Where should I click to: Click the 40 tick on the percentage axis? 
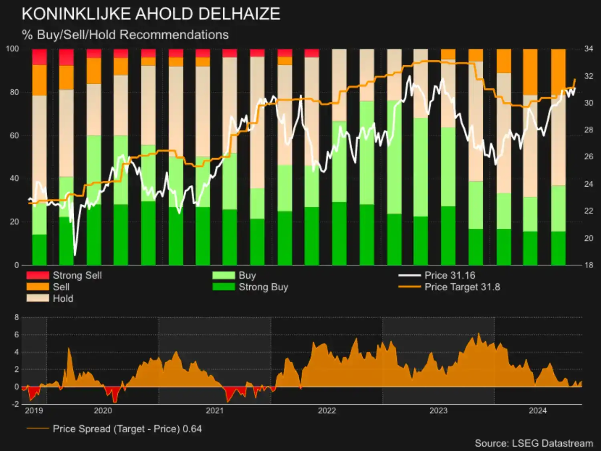[14, 178]
